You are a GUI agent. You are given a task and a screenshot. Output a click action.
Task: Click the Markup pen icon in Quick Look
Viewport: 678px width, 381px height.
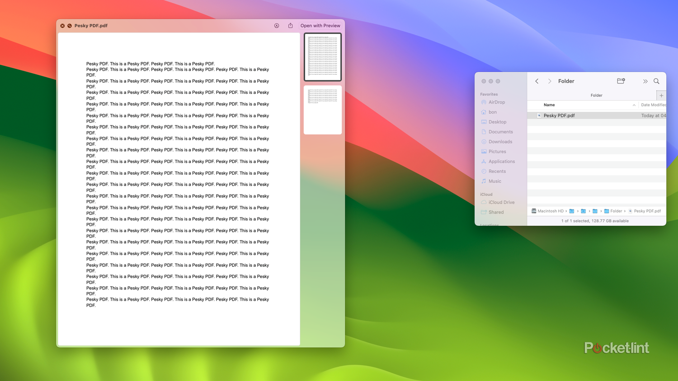pyautogui.click(x=277, y=26)
